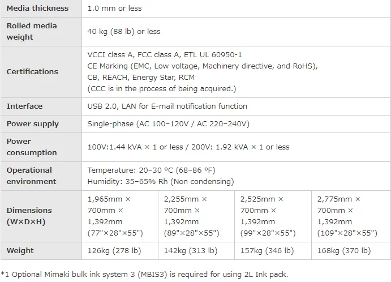
Task: Click the 126kg (278 lb) weight cell
Action: 114,251
